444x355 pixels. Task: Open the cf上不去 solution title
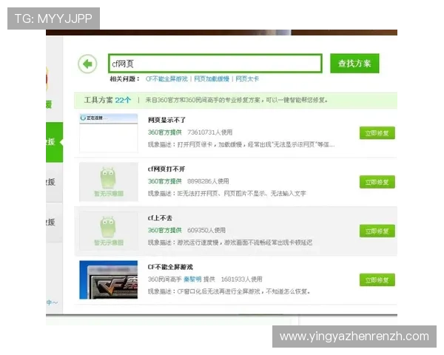pos(160,218)
